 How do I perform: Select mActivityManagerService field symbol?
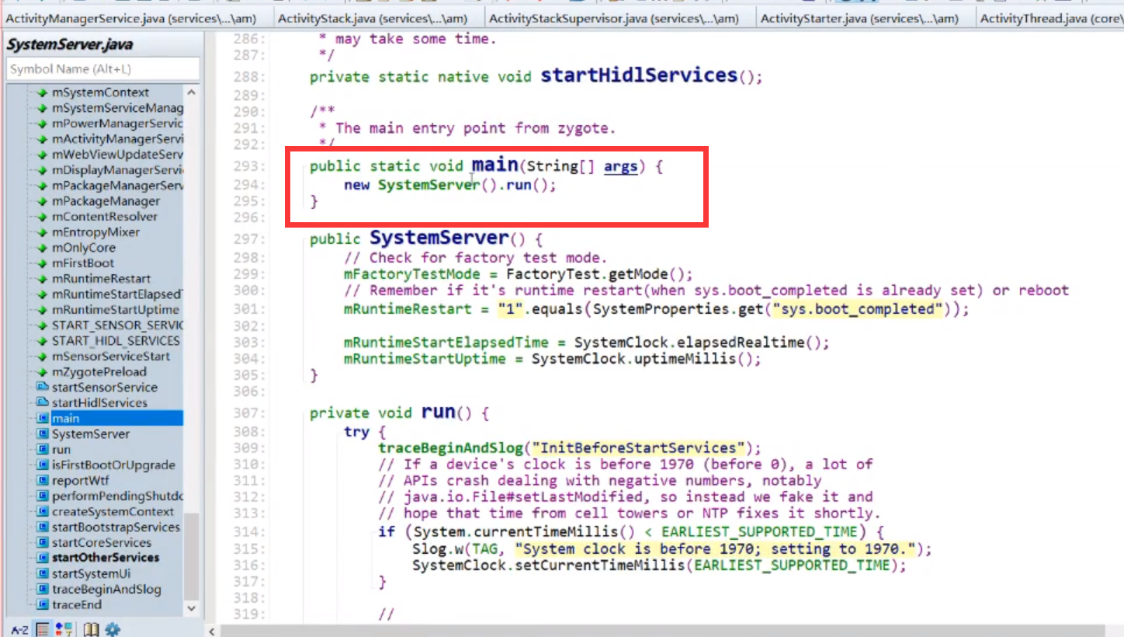click(117, 139)
